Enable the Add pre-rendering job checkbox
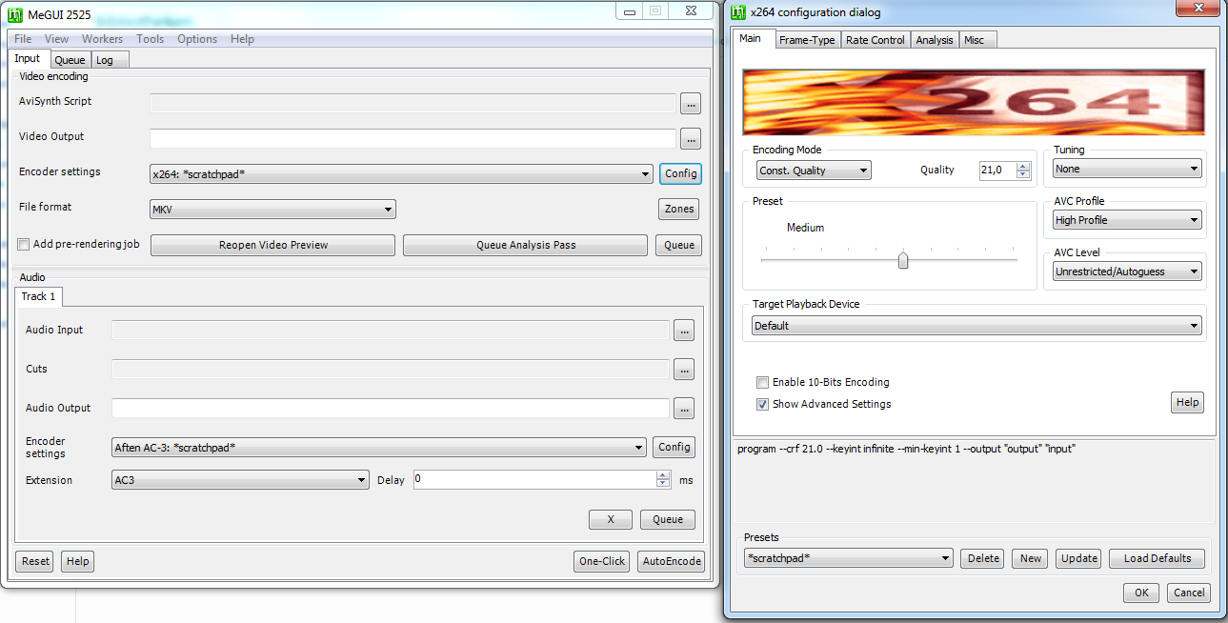 24,245
